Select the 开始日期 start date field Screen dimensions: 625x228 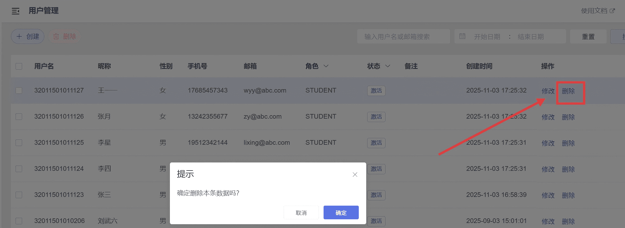487,37
